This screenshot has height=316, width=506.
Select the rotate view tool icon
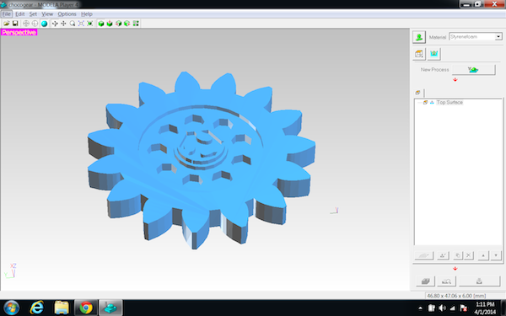(x=55, y=24)
